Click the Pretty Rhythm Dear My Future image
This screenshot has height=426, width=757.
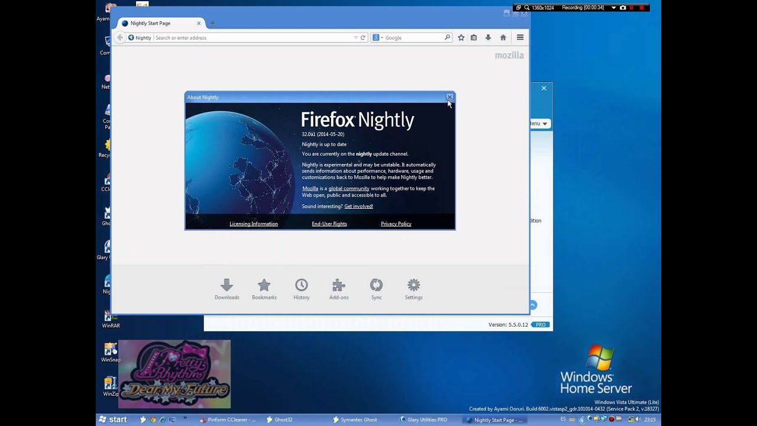click(174, 374)
